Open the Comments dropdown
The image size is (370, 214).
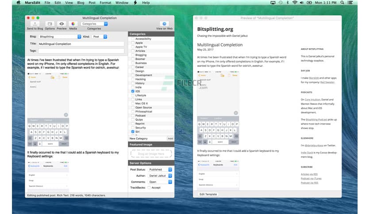pyautogui.click(x=160, y=182)
